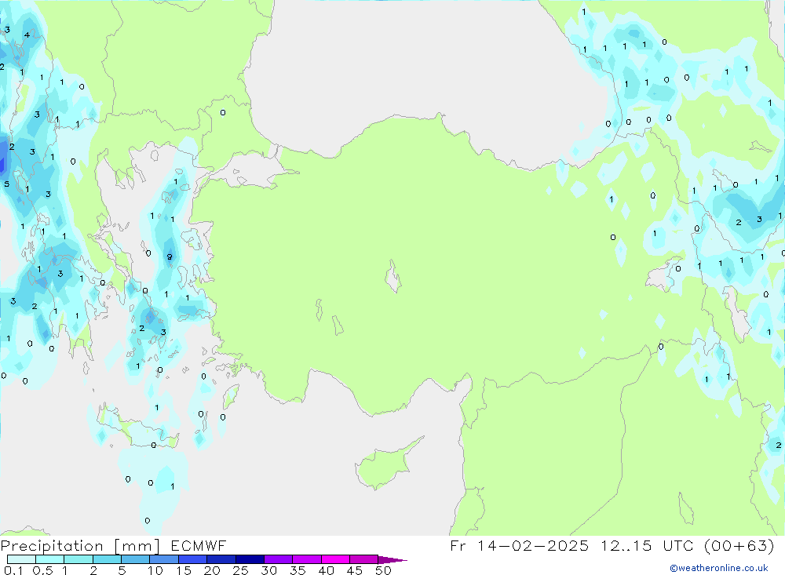Image resolution: width=785 pixels, height=575 pixels.
Task: Click the (00+63) forecast hour label
Action: pyautogui.click(x=739, y=546)
